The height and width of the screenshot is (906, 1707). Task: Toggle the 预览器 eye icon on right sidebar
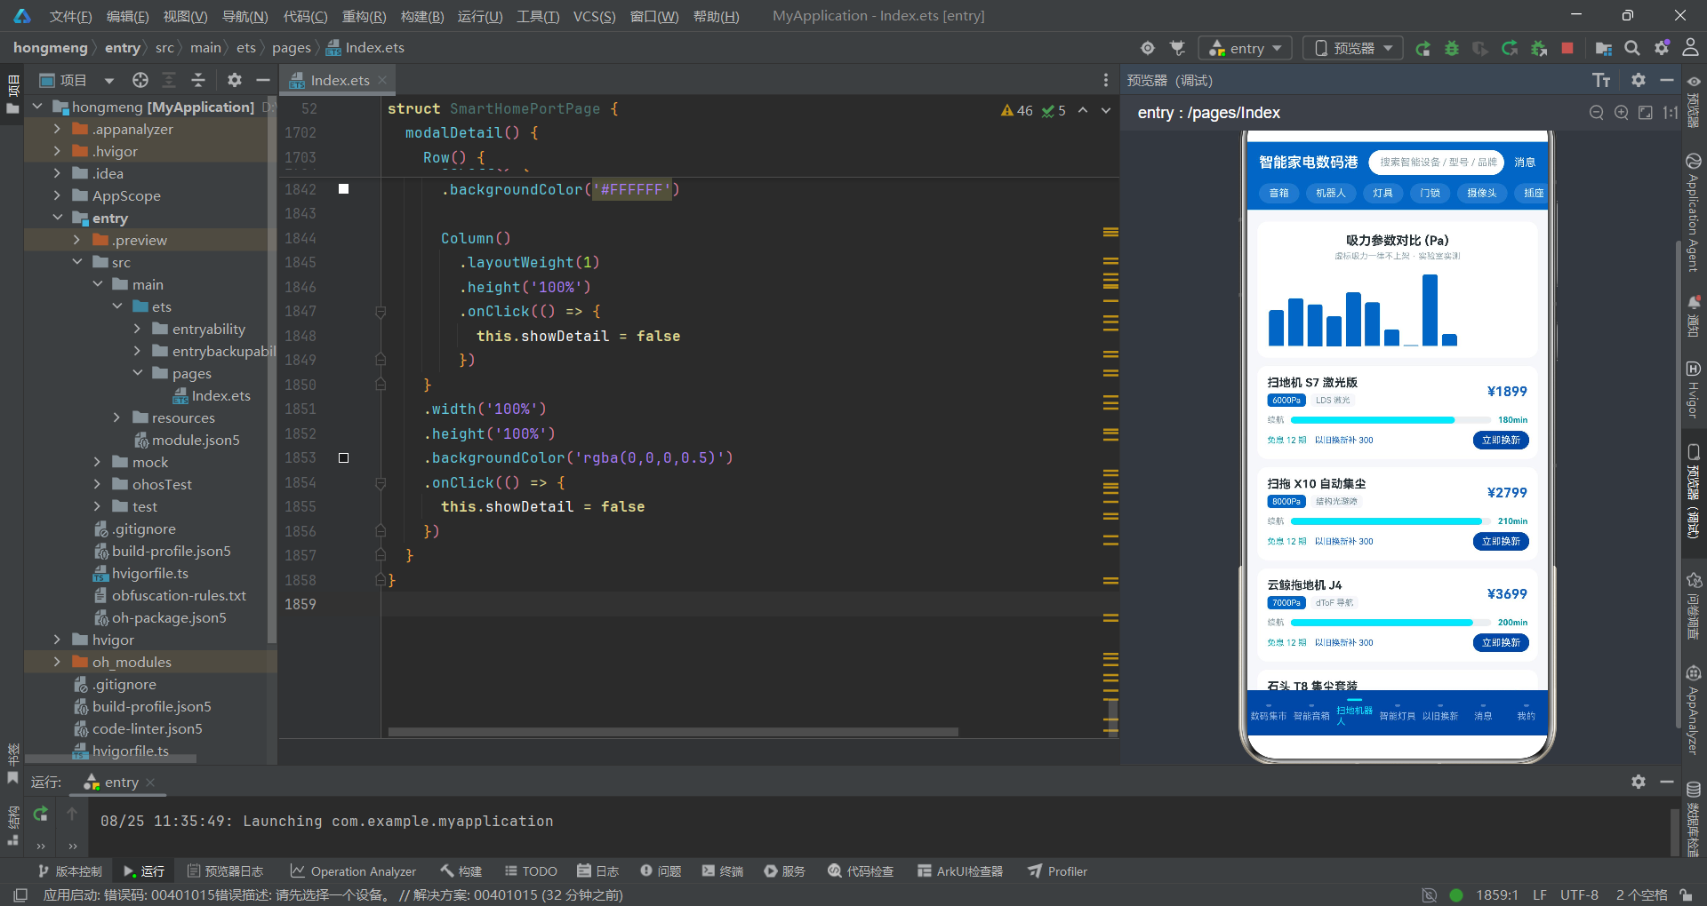point(1694,82)
